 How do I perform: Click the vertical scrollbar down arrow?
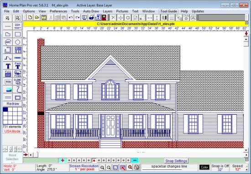coord(246,150)
